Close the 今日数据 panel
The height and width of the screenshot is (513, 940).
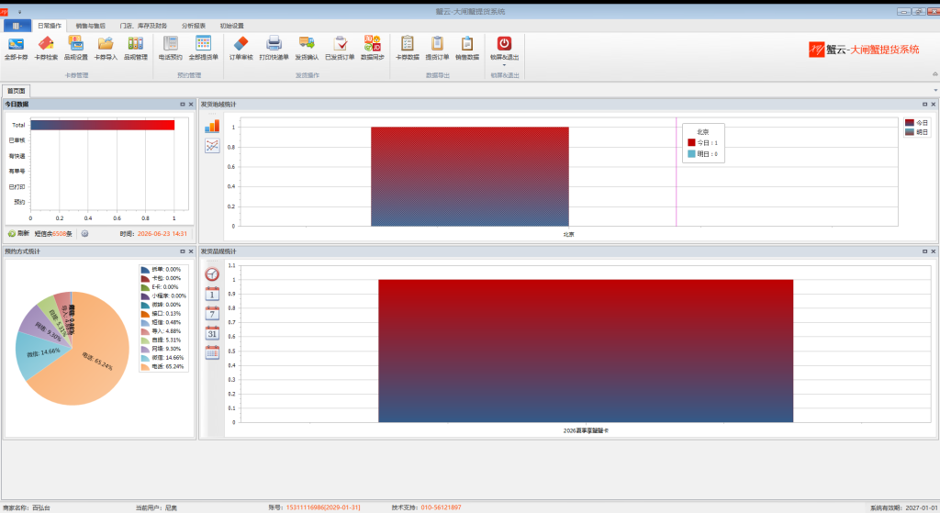click(x=191, y=105)
